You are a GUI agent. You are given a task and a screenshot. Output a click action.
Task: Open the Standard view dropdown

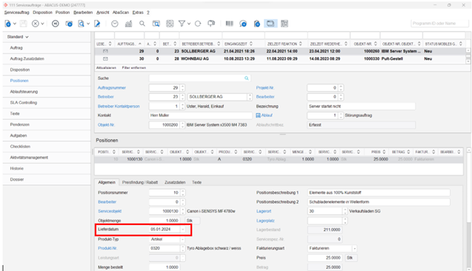[x=18, y=37]
